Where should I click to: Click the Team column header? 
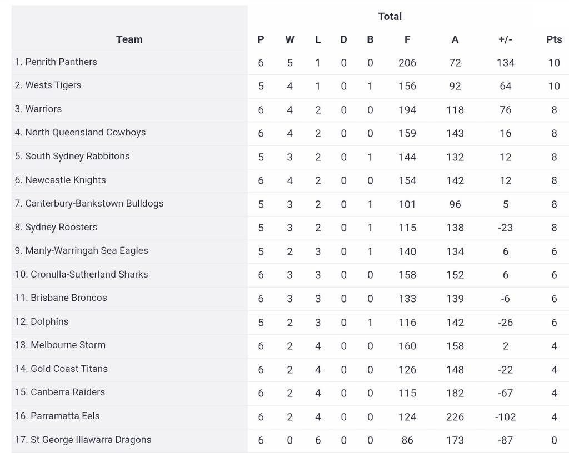(x=129, y=39)
